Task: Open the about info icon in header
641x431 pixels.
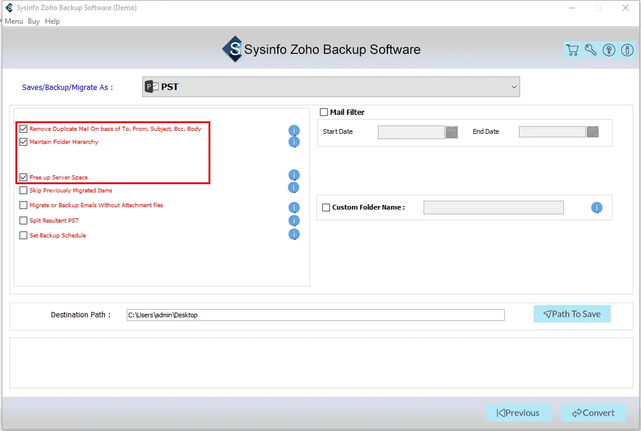Action: (x=627, y=50)
